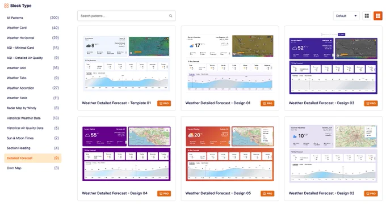
Task: Click PRO badge on Design 05 card
Action: [267, 194]
